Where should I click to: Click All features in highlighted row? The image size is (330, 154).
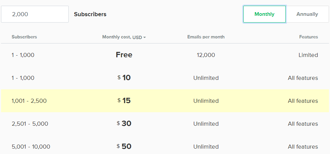pyautogui.click(x=303, y=101)
